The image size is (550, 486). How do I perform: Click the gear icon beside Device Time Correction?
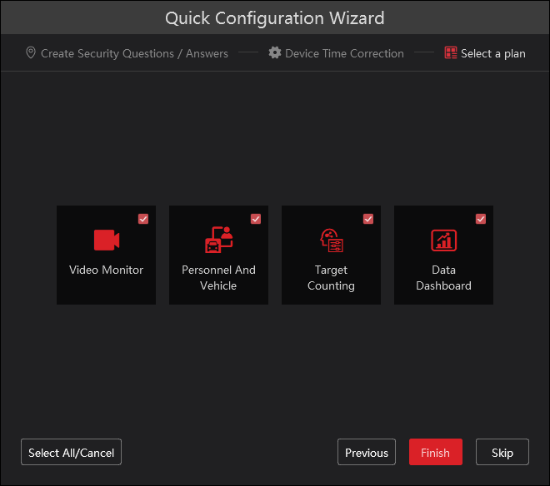275,53
